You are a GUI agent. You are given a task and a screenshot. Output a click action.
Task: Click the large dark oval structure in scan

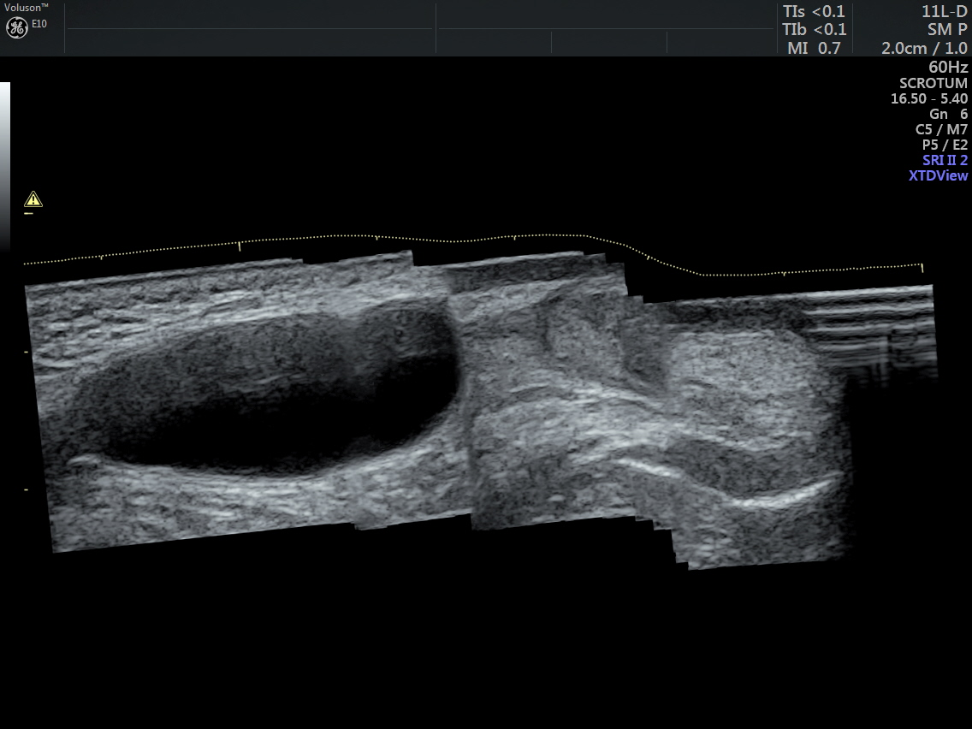(x=265, y=394)
